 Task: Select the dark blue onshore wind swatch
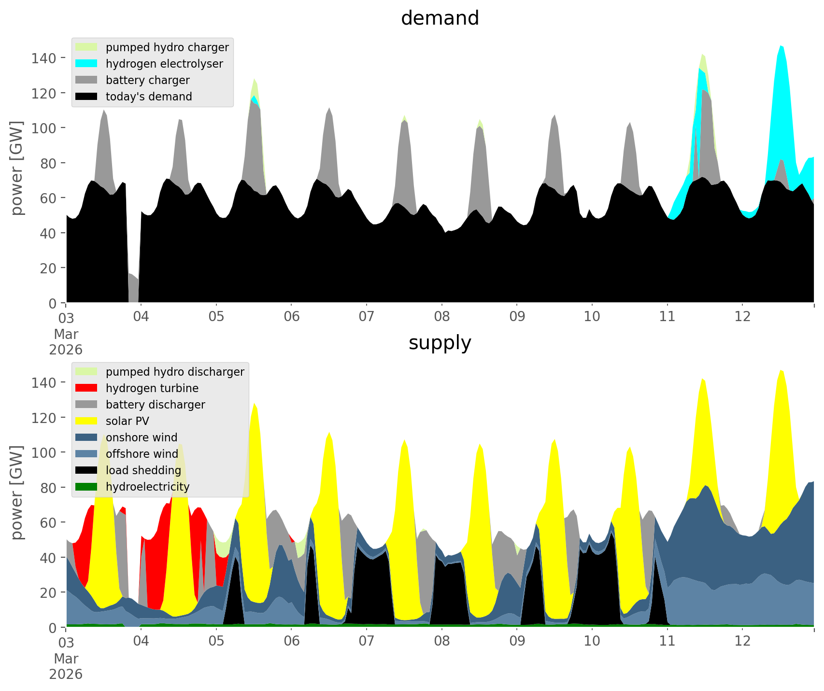point(86,437)
